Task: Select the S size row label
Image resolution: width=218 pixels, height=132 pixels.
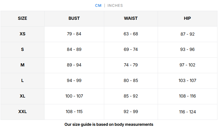Action: tap(22, 49)
